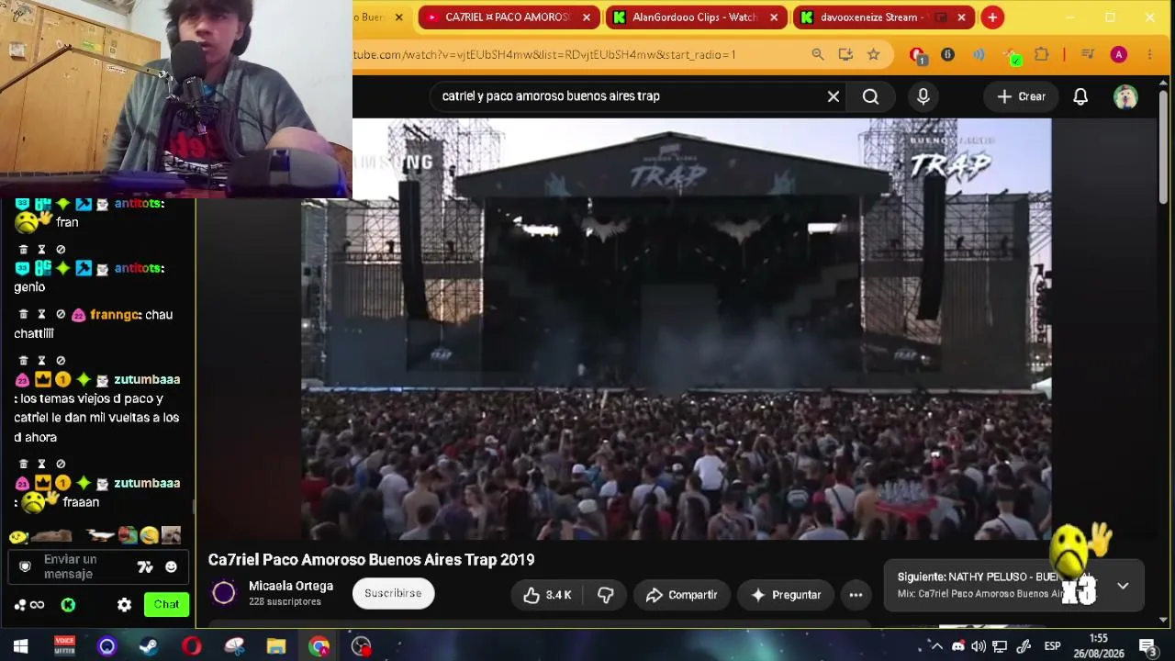Bookmark this page with the star icon
The width and height of the screenshot is (1175, 661).
[874, 55]
